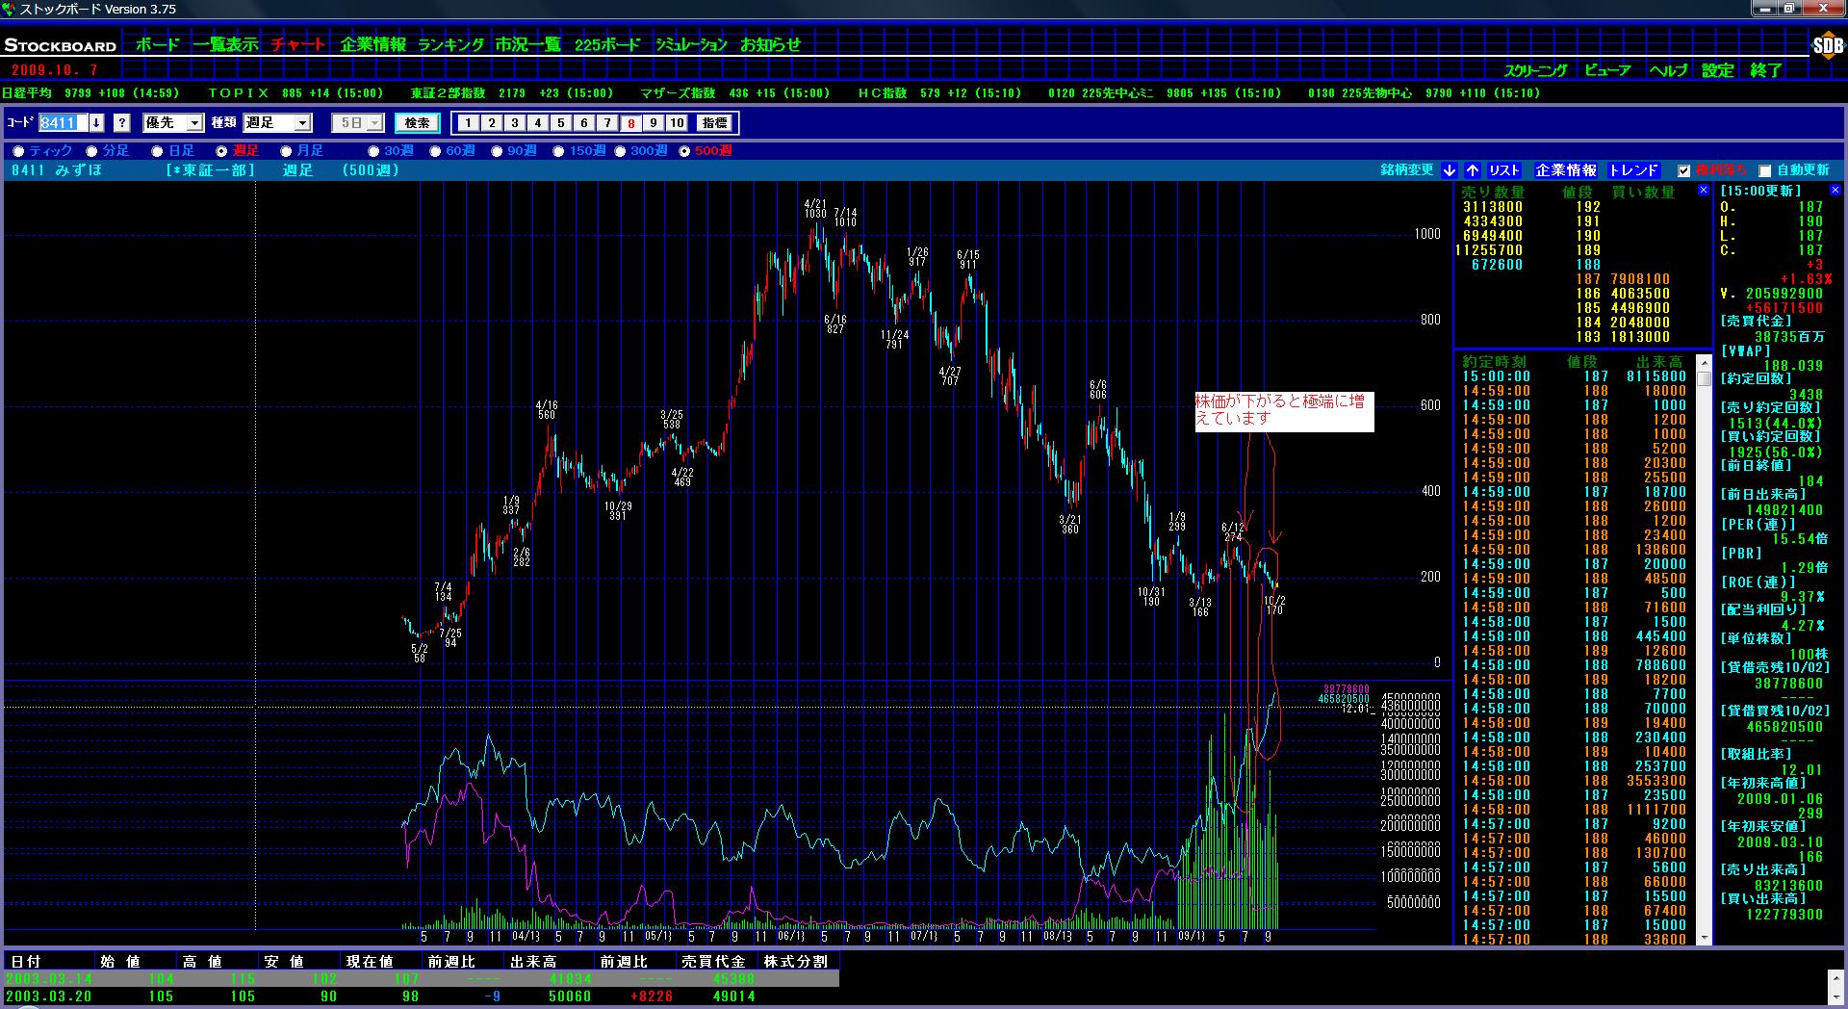1848x1009 pixels.
Task: Switch to previous stock with up arrow
Action: click(x=1473, y=170)
